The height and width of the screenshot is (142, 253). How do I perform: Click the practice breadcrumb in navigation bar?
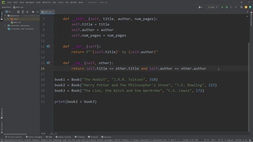pyautogui.click(x=6, y=7)
